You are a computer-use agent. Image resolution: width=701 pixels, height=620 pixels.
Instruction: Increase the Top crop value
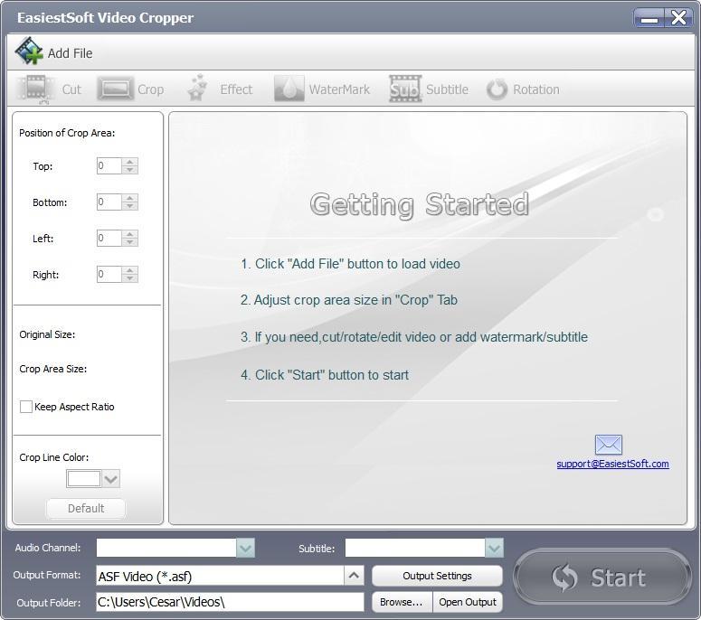pyautogui.click(x=129, y=162)
